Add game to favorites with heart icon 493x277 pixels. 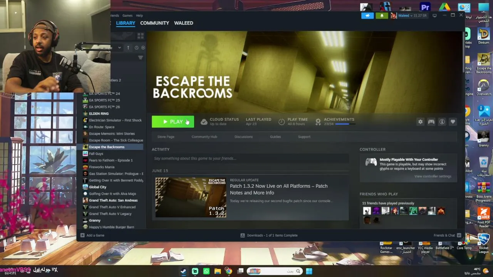click(x=453, y=122)
